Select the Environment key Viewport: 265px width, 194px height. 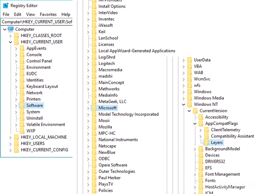pos(39,67)
